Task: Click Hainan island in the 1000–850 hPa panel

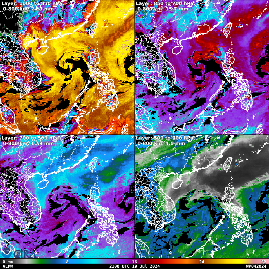Action: click(43, 49)
